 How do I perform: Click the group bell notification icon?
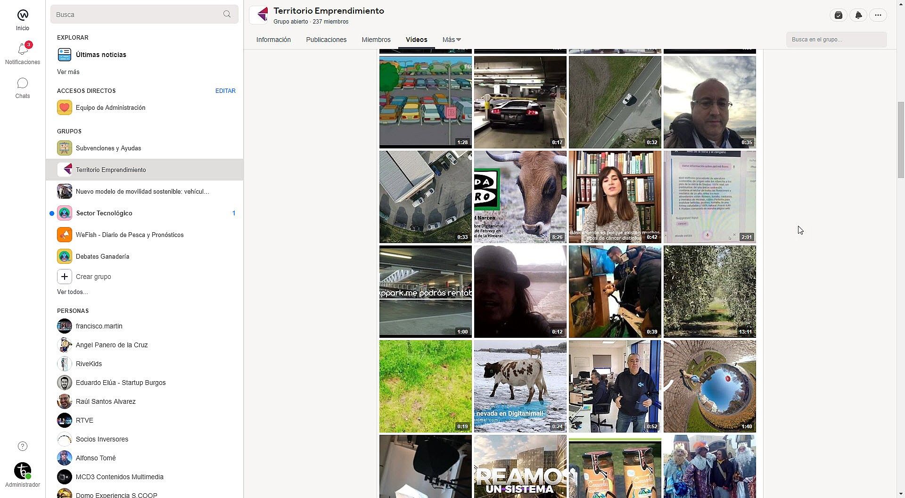tap(858, 15)
